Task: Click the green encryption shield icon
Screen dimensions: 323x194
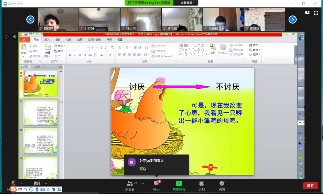Action: tap(15, 37)
